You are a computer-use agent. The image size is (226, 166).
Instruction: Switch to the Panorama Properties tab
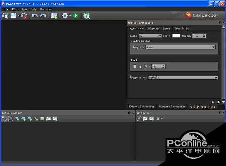coord(172,107)
